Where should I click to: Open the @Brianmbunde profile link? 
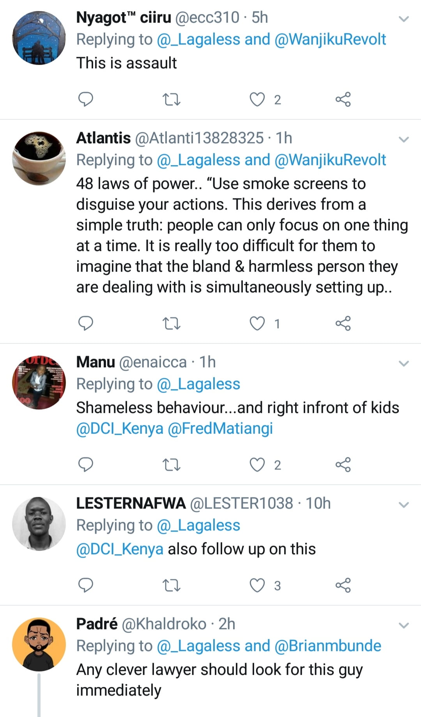(x=328, y=646)
